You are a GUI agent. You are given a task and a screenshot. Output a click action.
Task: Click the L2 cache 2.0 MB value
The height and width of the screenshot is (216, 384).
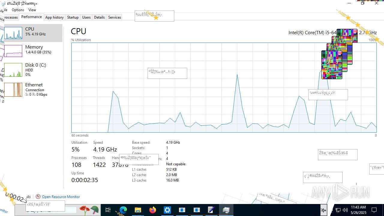point(171,175)
